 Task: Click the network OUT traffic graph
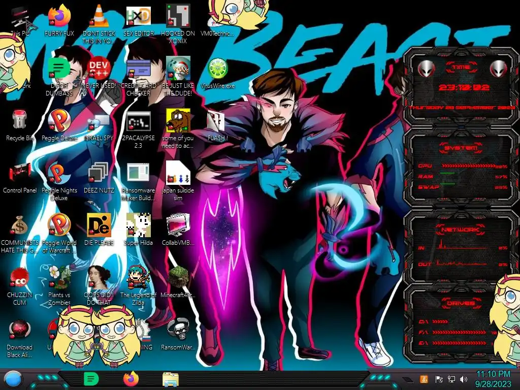click(462, 263)
